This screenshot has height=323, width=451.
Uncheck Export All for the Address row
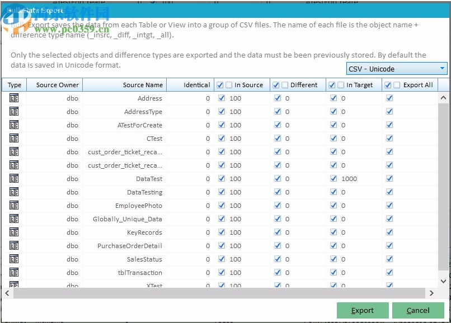[388, 98]
